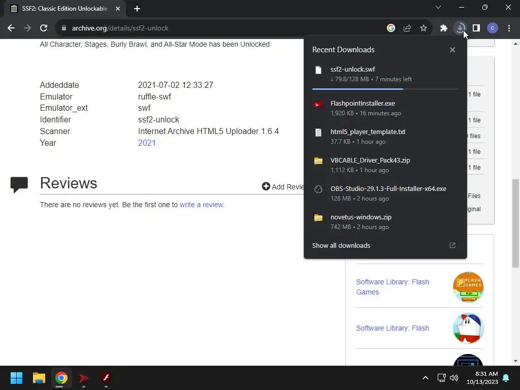Go back to the previous page

click(x=11, y=28)
